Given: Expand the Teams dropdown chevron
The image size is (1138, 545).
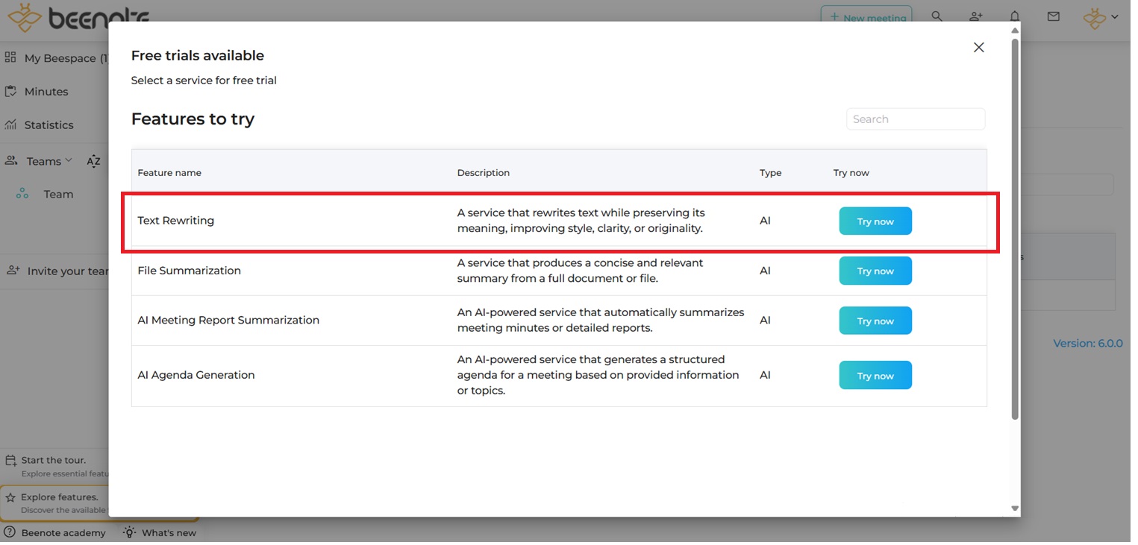Looking at the screenshot, I should pos(69,160).
